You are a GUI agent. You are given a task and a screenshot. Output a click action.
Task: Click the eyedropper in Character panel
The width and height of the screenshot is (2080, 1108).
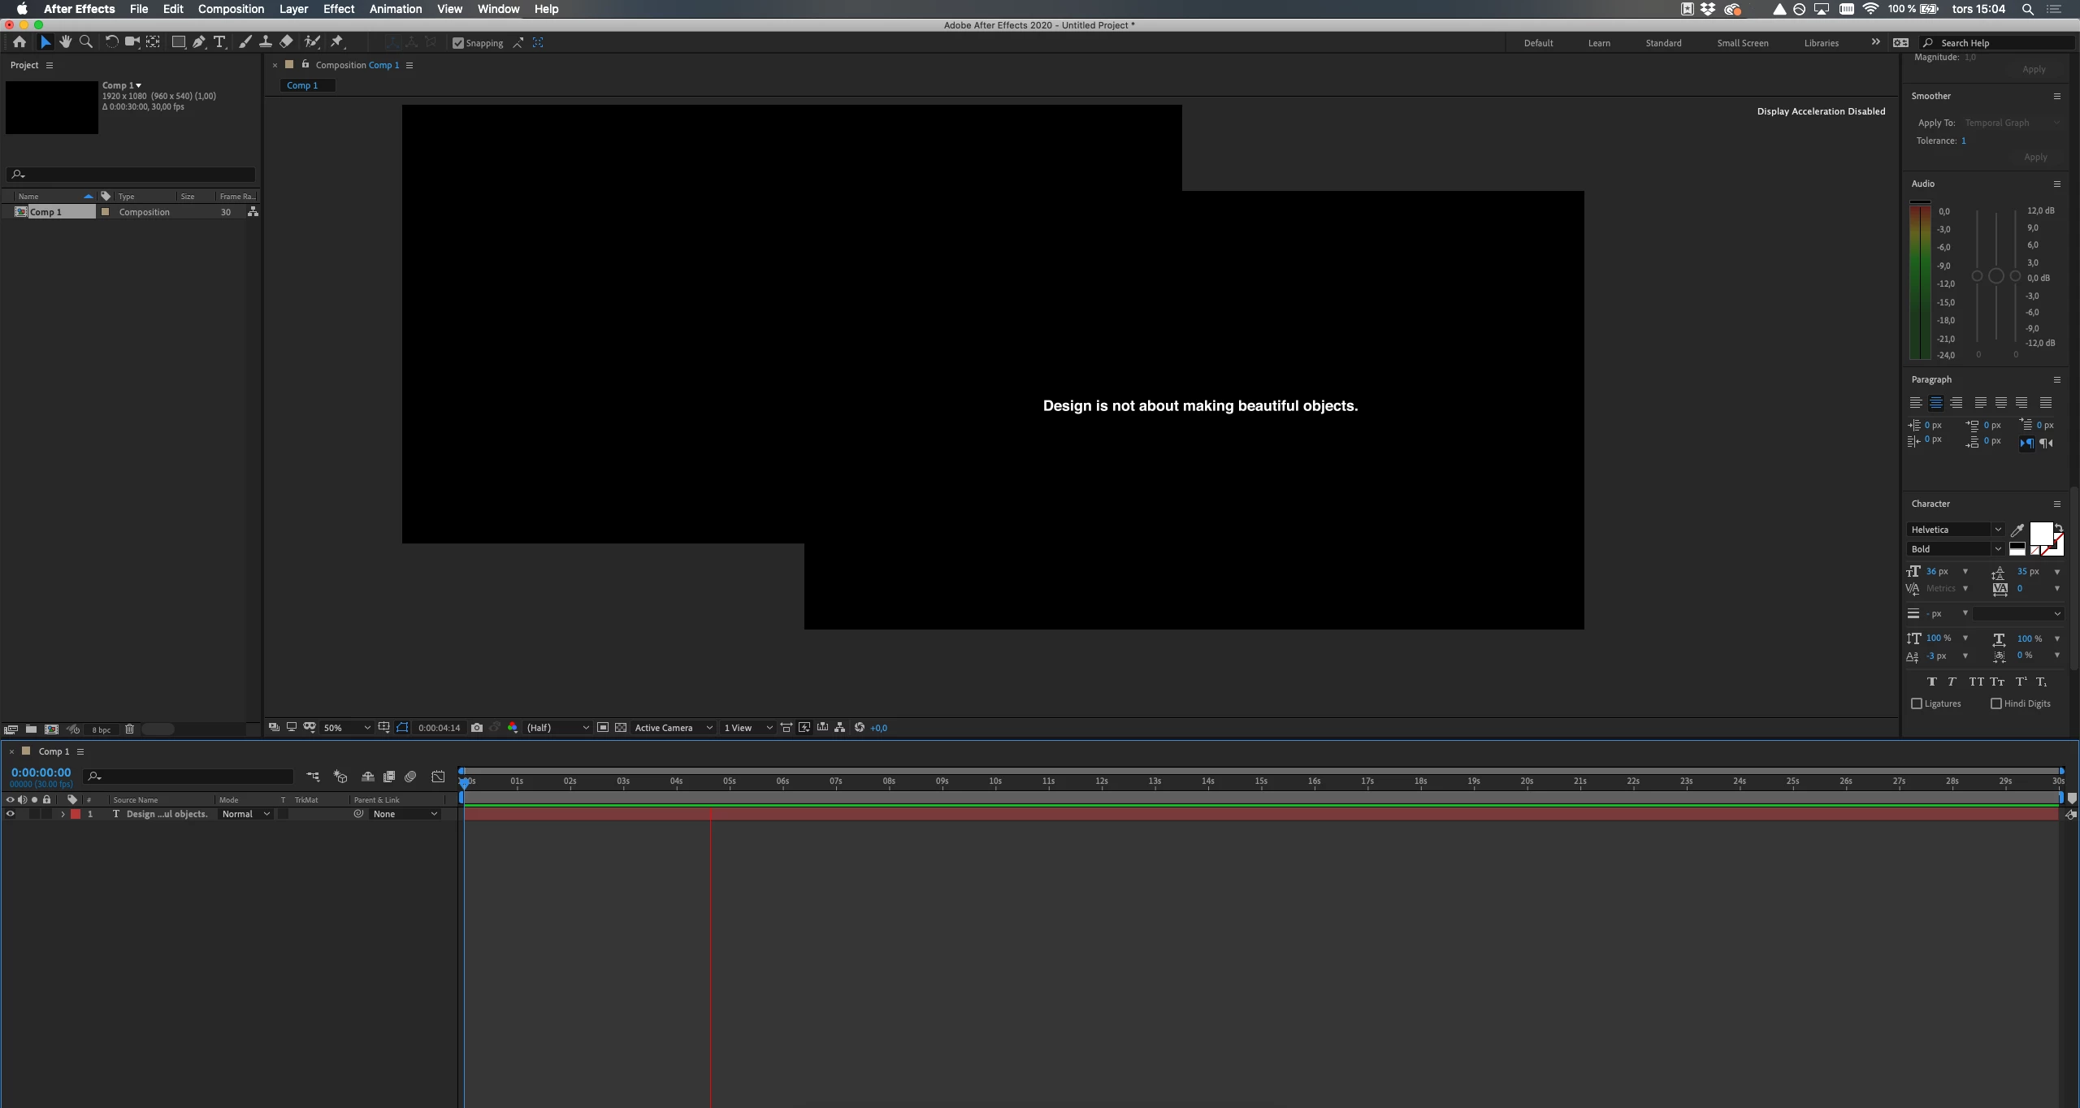pos(2017,530)
